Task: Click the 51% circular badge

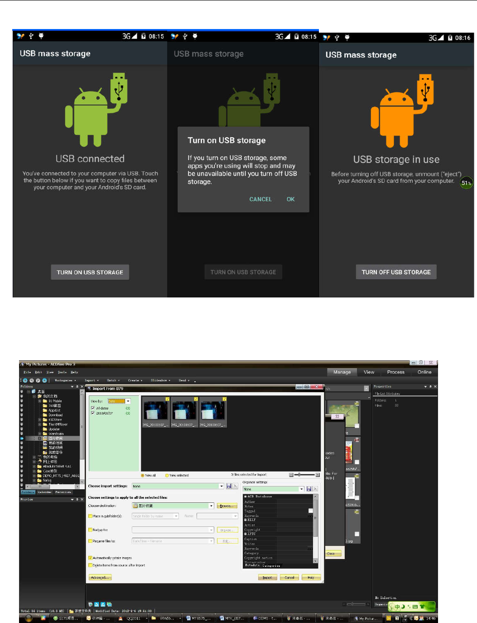Action: click(466, 183)
